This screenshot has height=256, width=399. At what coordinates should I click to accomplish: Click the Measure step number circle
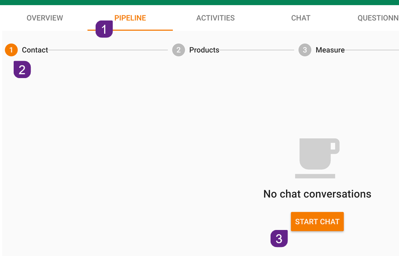(x=305, y=50)
